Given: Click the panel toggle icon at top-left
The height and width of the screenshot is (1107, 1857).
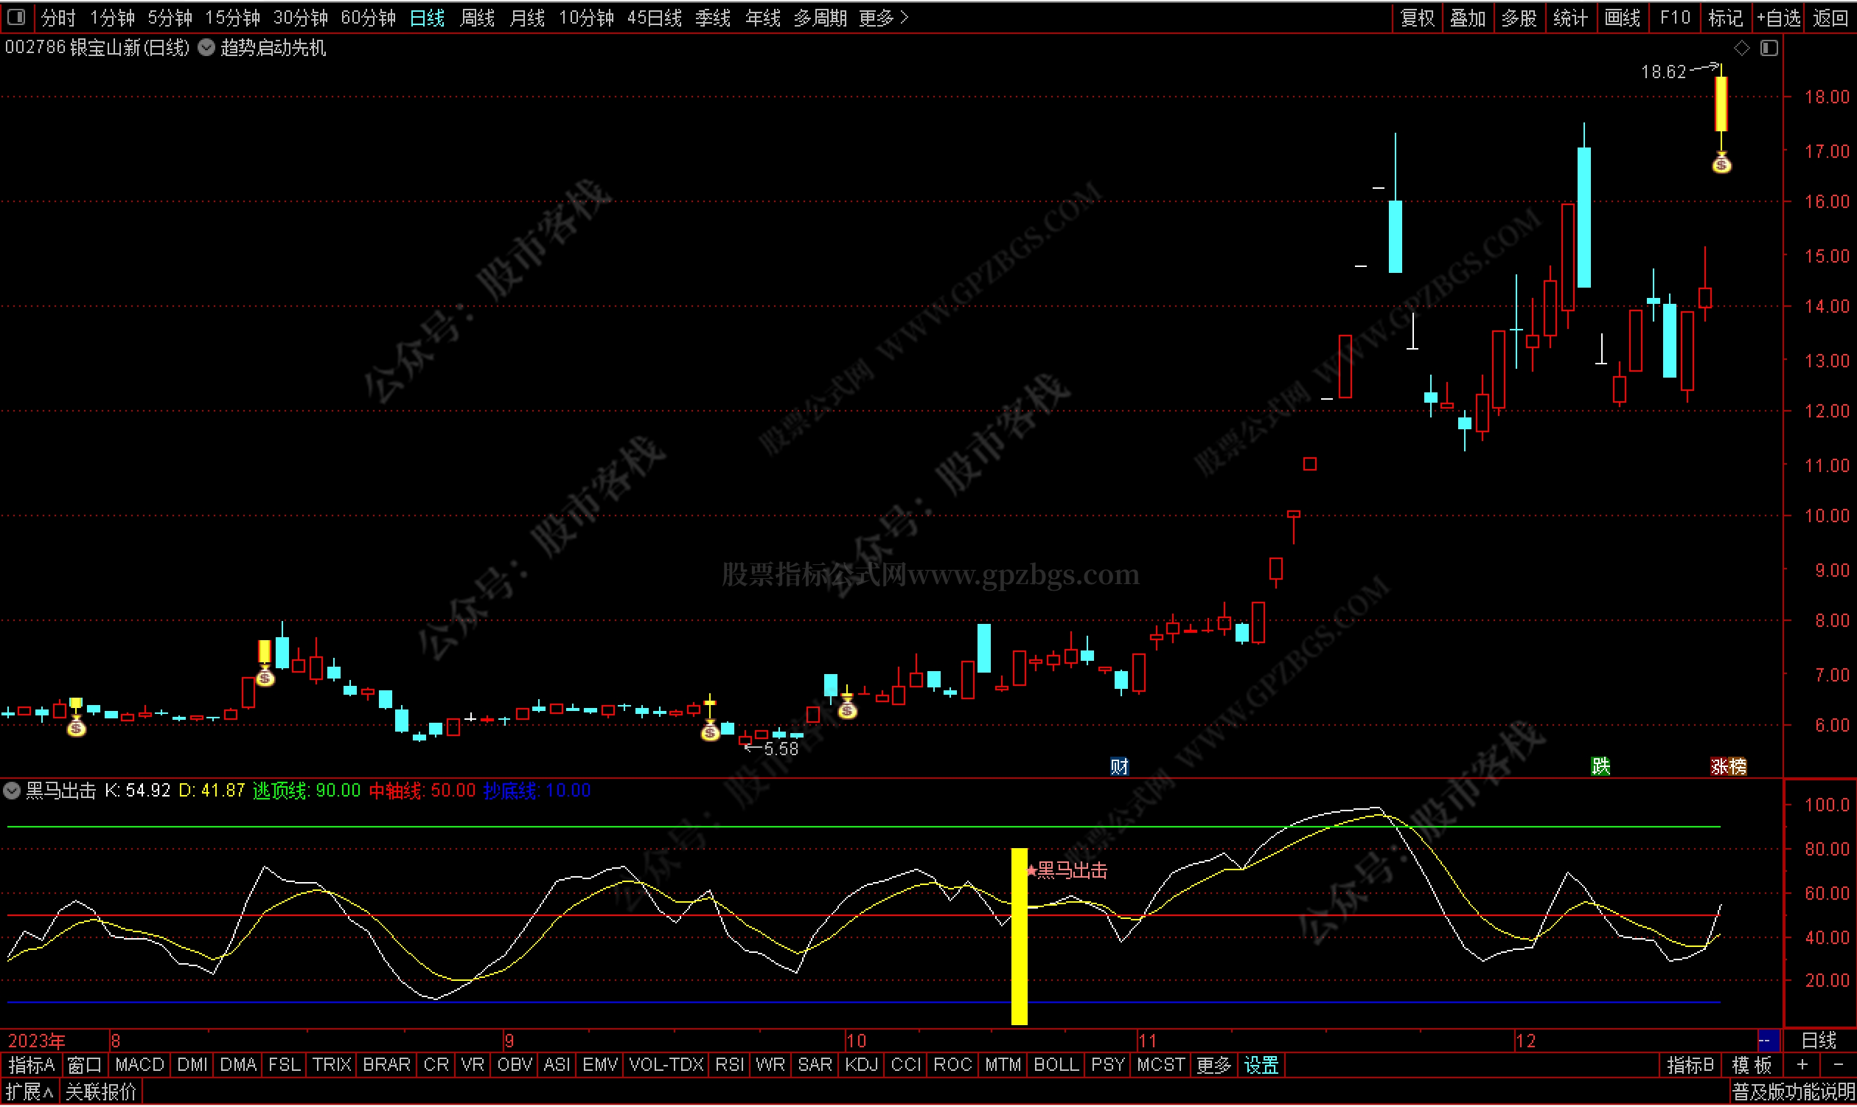Looking at the screenshot, I should coord(15,16).
